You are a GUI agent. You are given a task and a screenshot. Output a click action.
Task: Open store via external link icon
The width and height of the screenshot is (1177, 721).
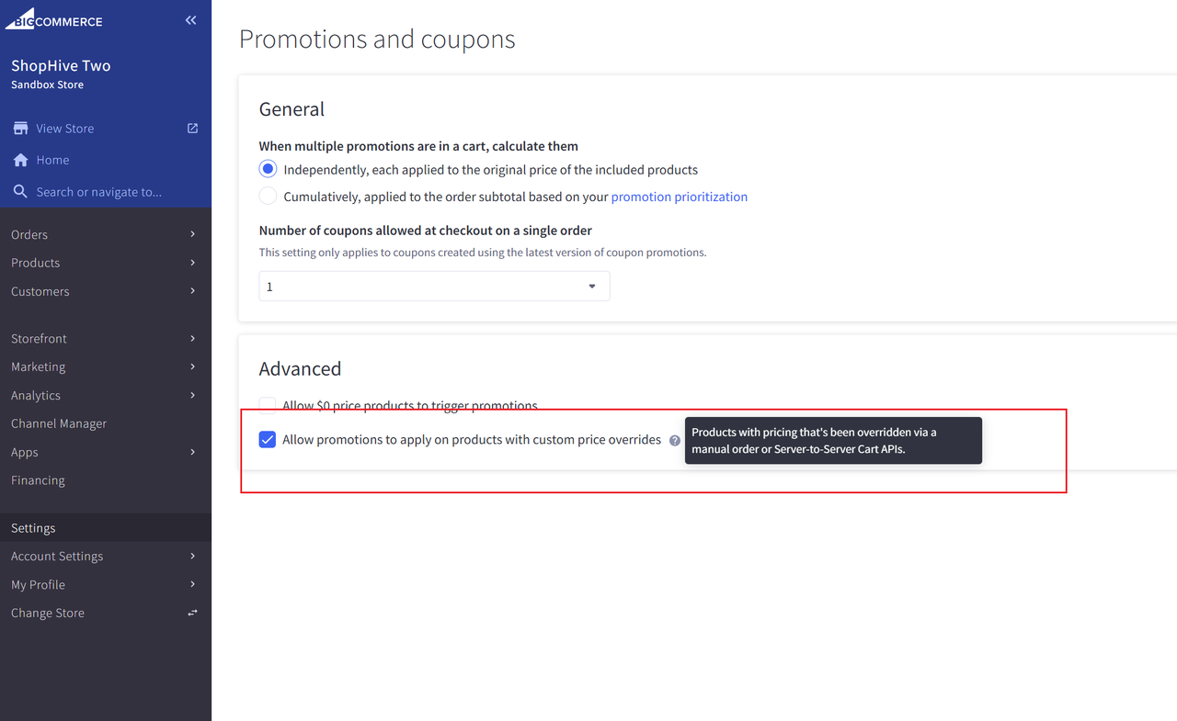(192, 129)
